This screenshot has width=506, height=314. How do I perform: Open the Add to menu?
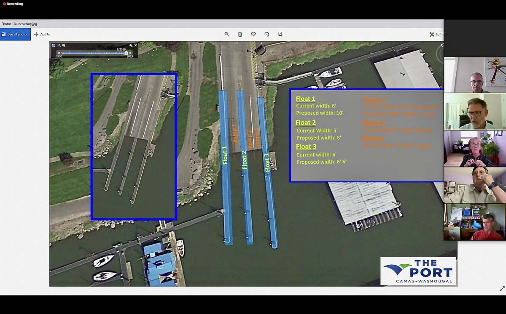tap(42, 34)
